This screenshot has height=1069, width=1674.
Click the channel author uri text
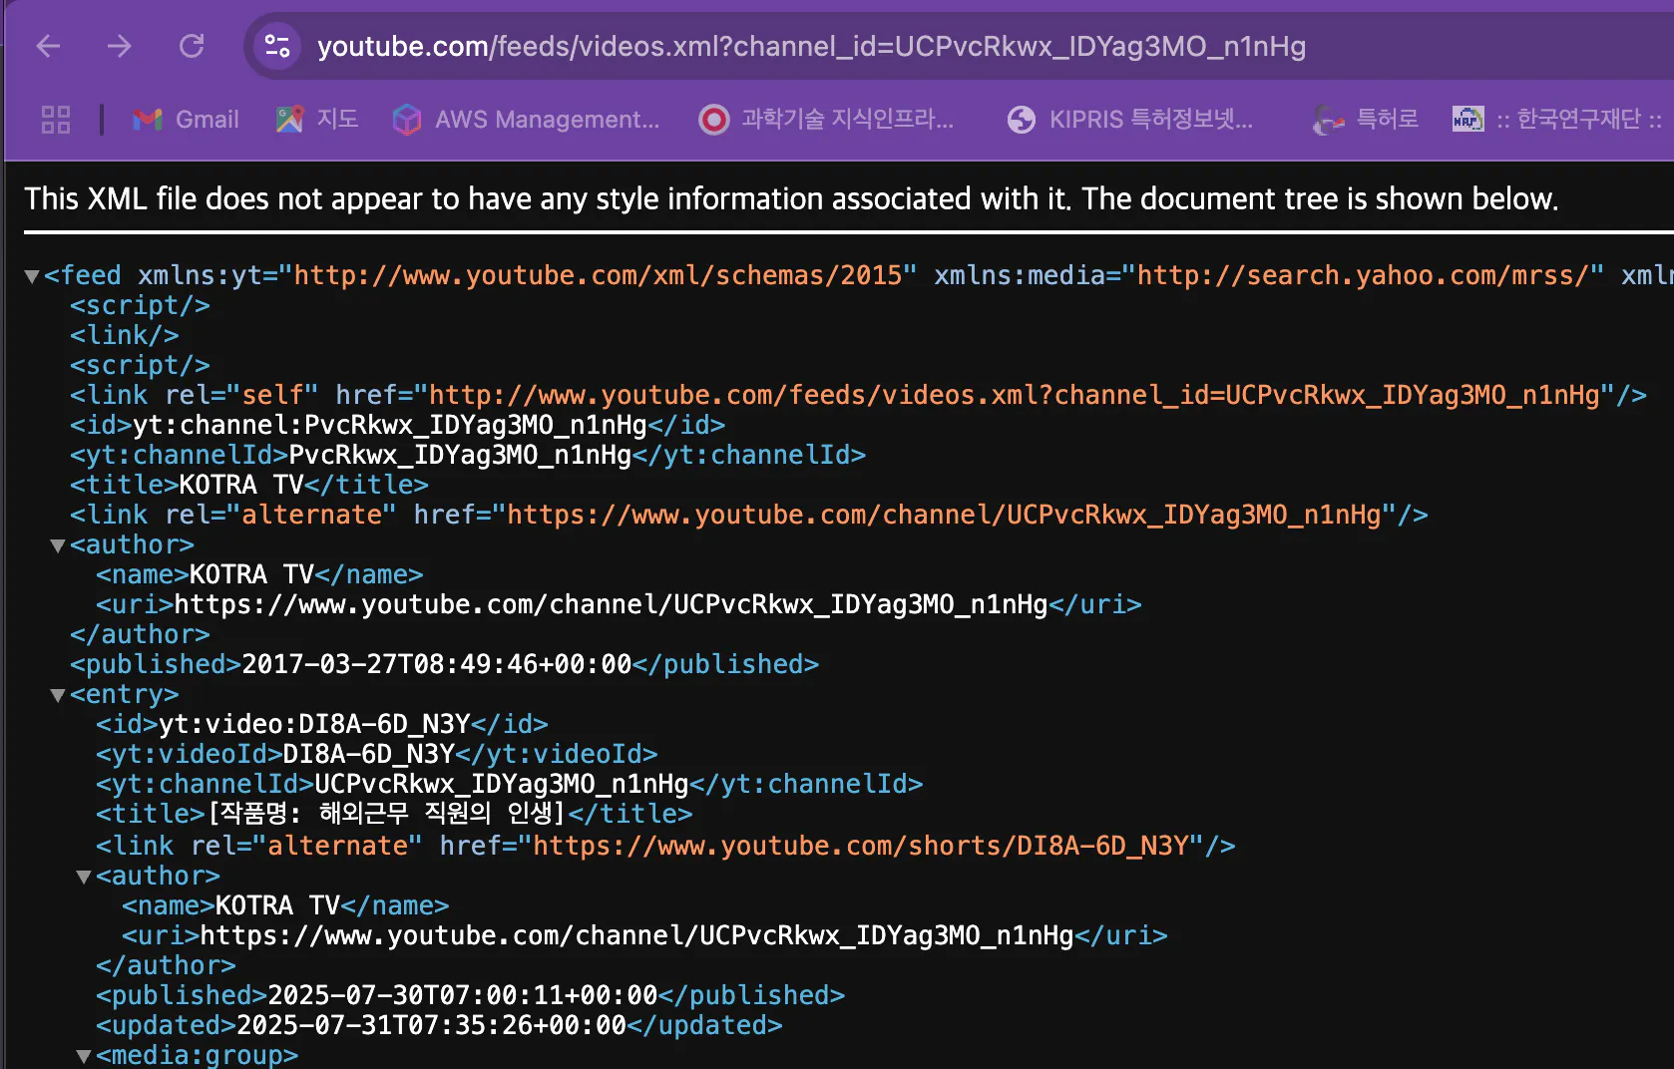(612, 604)
